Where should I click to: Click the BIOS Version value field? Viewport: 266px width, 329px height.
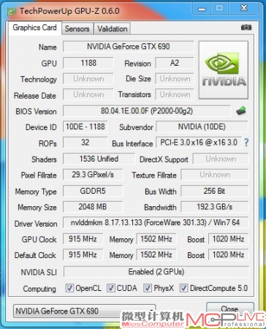[147, 111]
